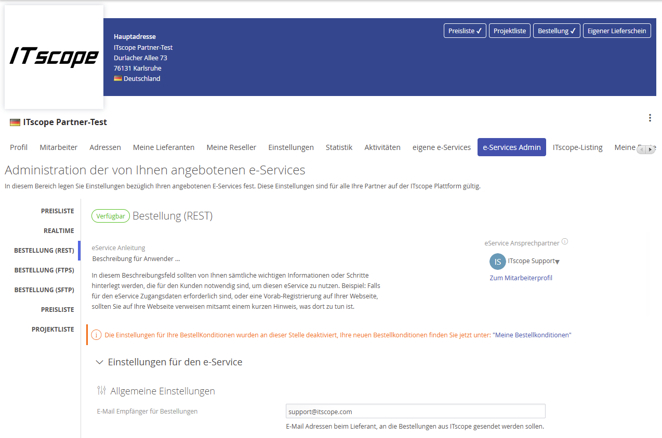This screenshot has height=438, width=662.
Task: Switch to the Mitarbeiter tab
Action: [59, 147]
